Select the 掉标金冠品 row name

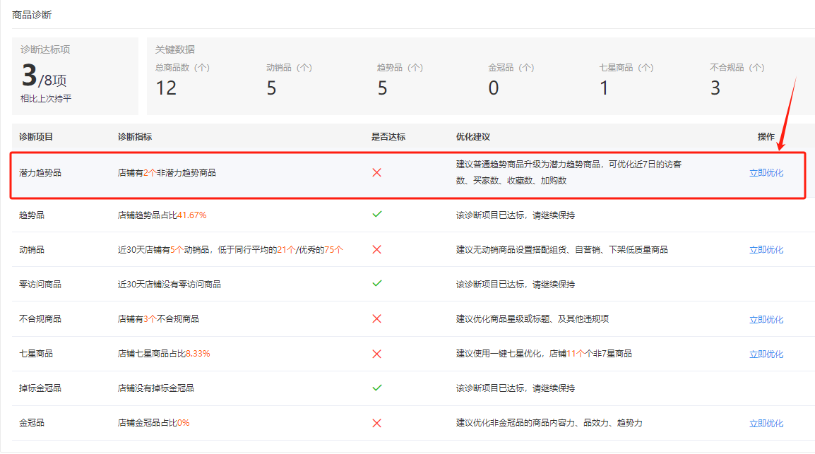point(40,388)
